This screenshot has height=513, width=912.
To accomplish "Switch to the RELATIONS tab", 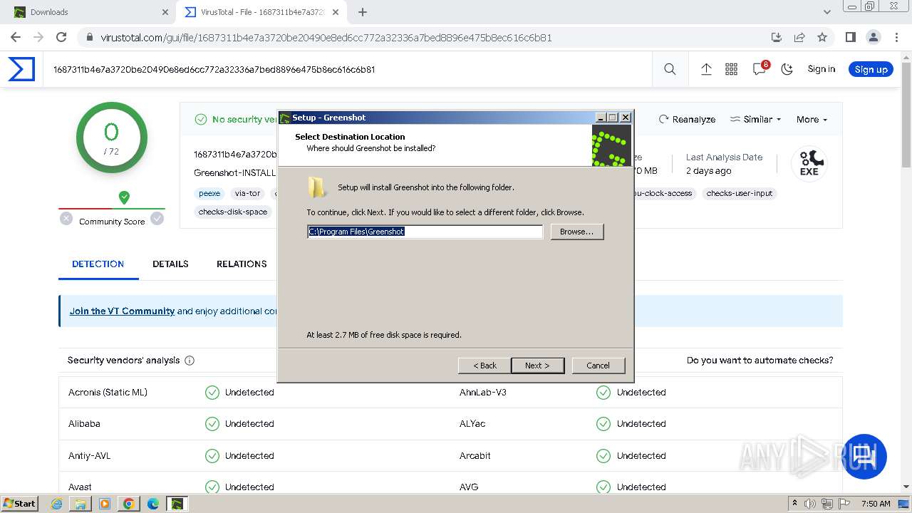I will [242, 264].
